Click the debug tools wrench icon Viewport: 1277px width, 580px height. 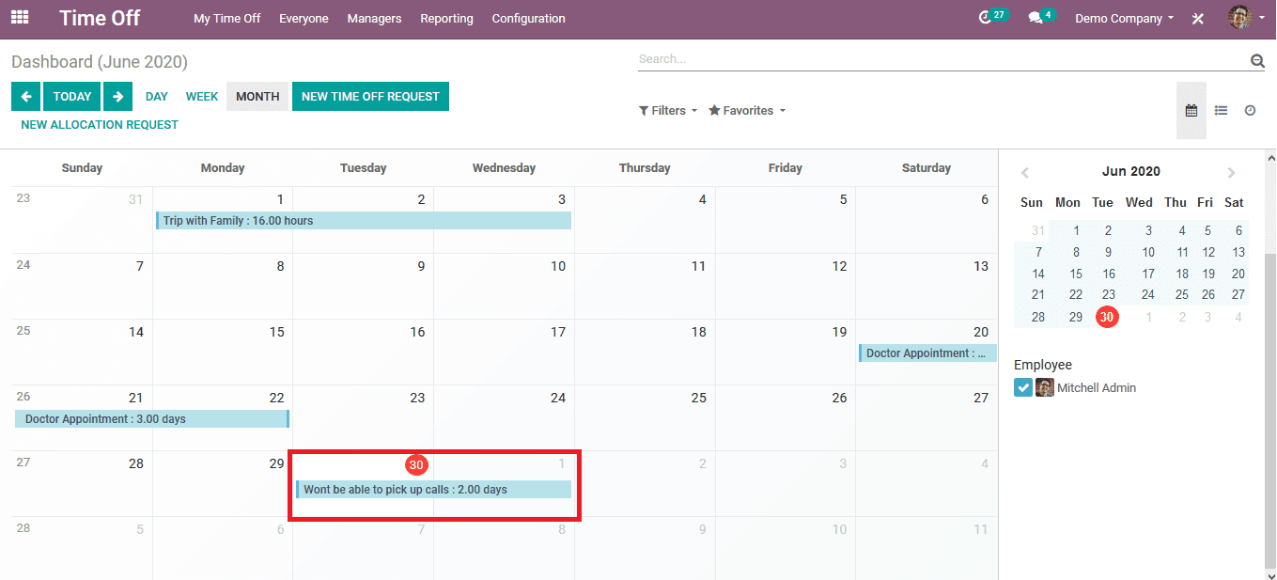1198,19
